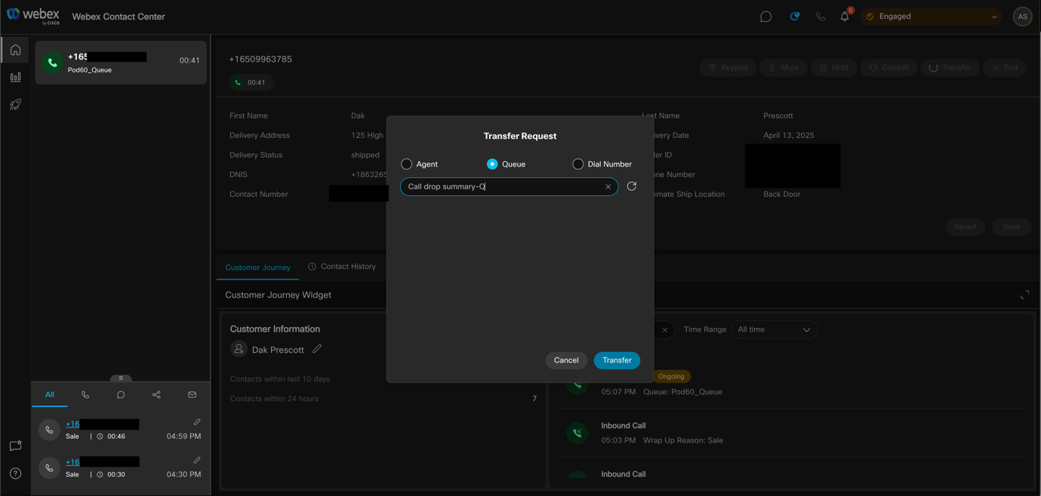Image resolution: width=1041 pixels, height=496 pixels.
Task: Click Cancel in Transfer Request dialog
Action: pyautogui.click(x=566, y=360)
